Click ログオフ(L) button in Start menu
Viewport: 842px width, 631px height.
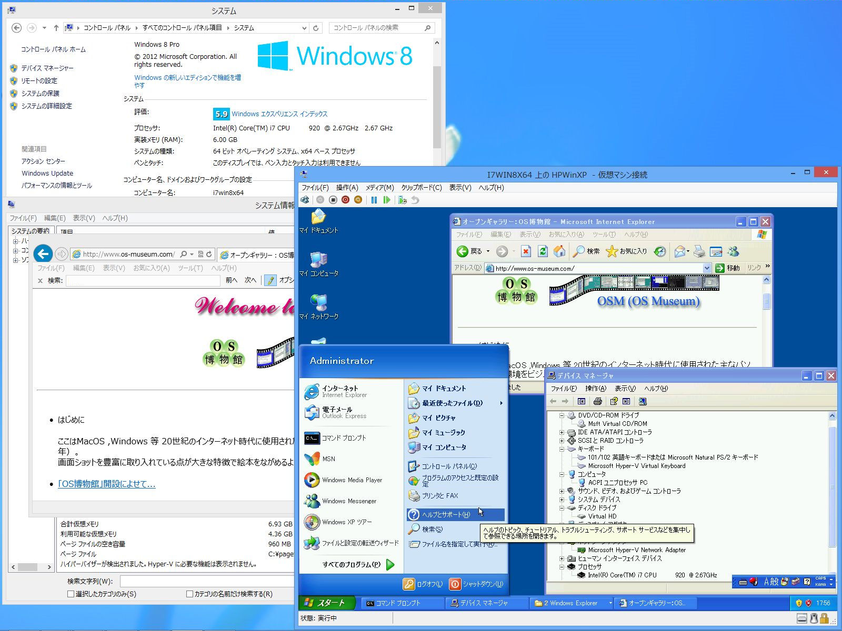coord(423,584)
